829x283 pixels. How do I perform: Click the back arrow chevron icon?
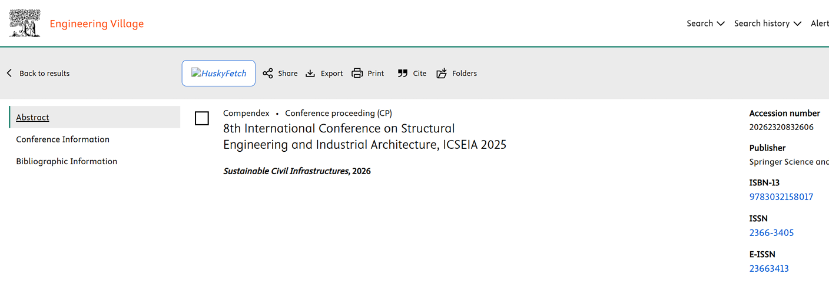click(9, 73)
